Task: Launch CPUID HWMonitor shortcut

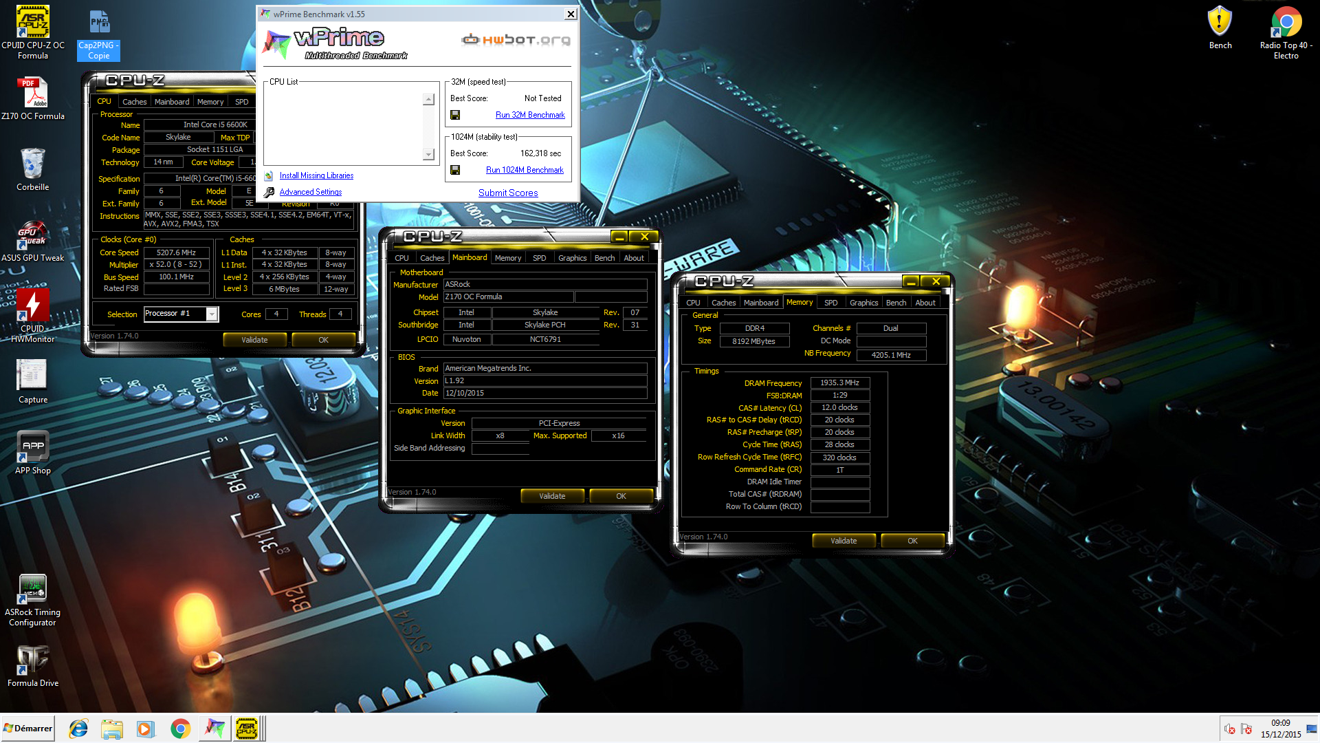Action: (32, 316)
